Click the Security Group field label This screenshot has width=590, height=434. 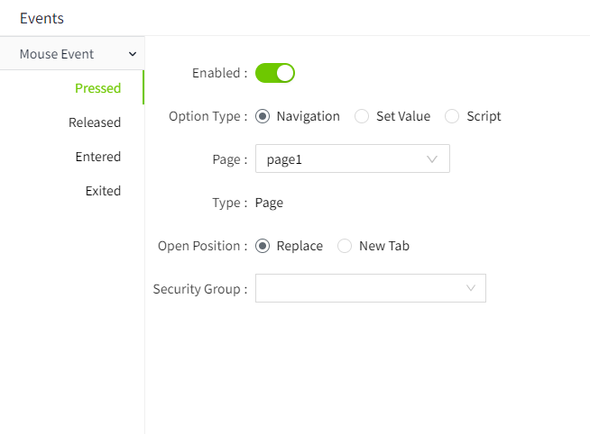tap(199, 289)
